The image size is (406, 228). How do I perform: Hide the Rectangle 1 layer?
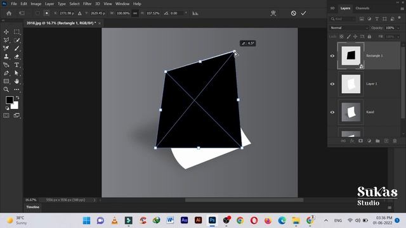coord(332,56)
